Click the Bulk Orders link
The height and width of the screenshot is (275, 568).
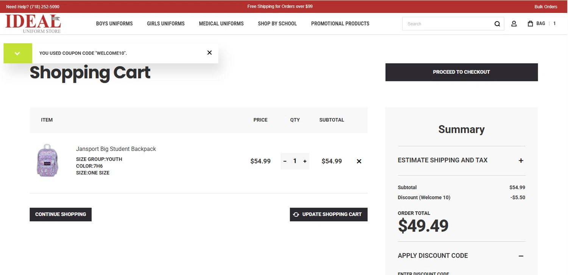(x=546, y=7)
